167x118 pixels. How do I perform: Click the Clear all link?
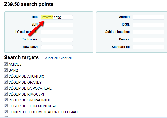click(x=65, y=58)
